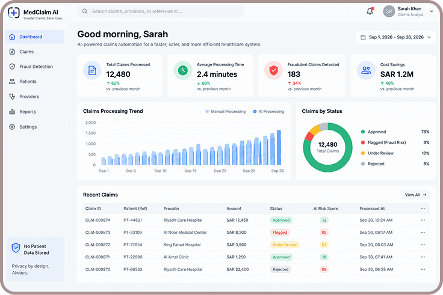
Task: Click View All recent claims button
Action: (x=415, y=195)
